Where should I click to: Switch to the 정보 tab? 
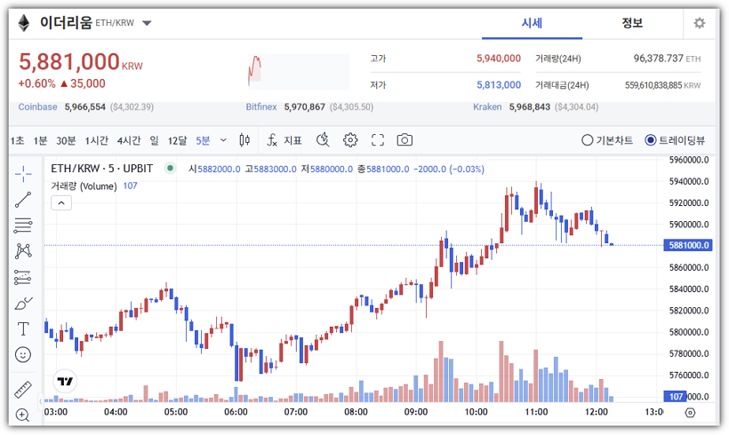(x=632, y=23)
